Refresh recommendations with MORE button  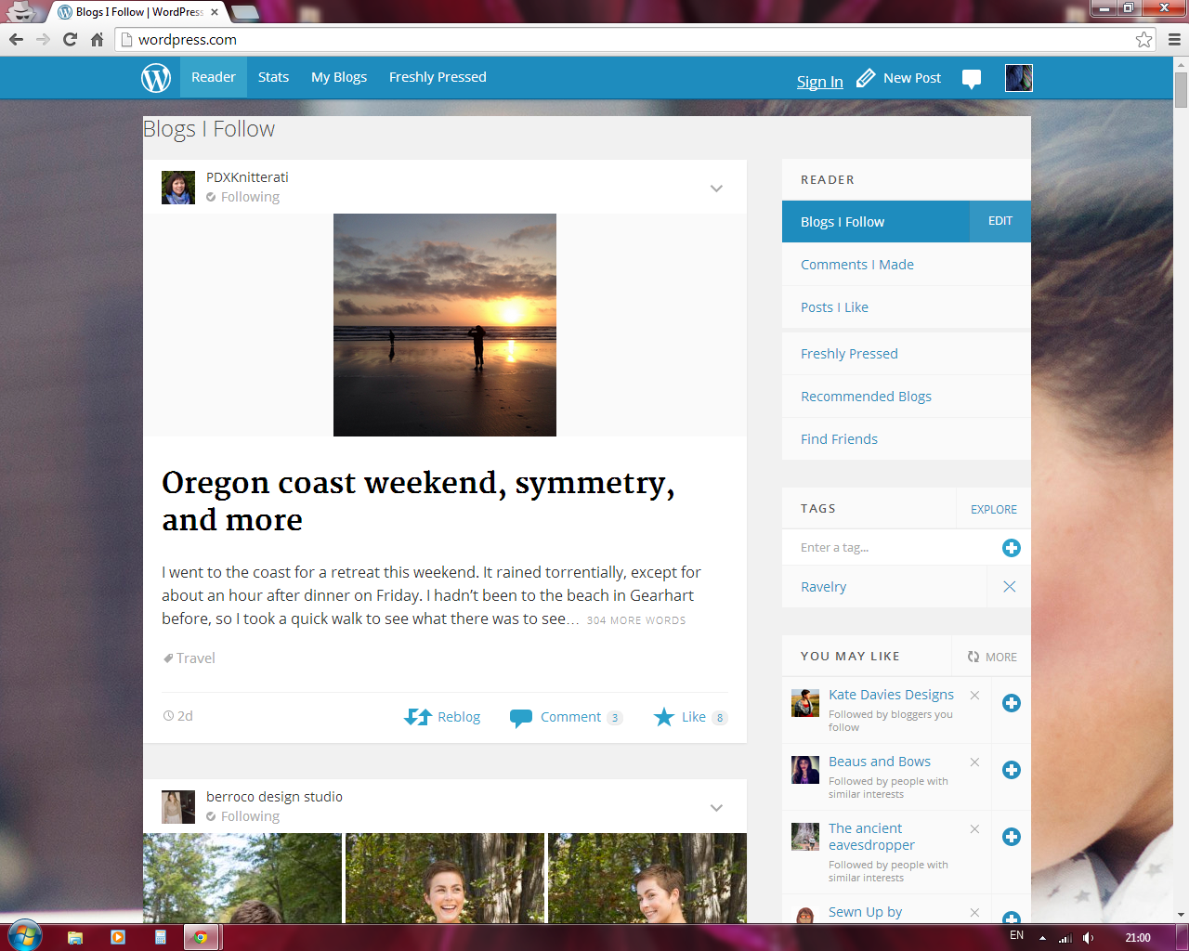[992, 657]
